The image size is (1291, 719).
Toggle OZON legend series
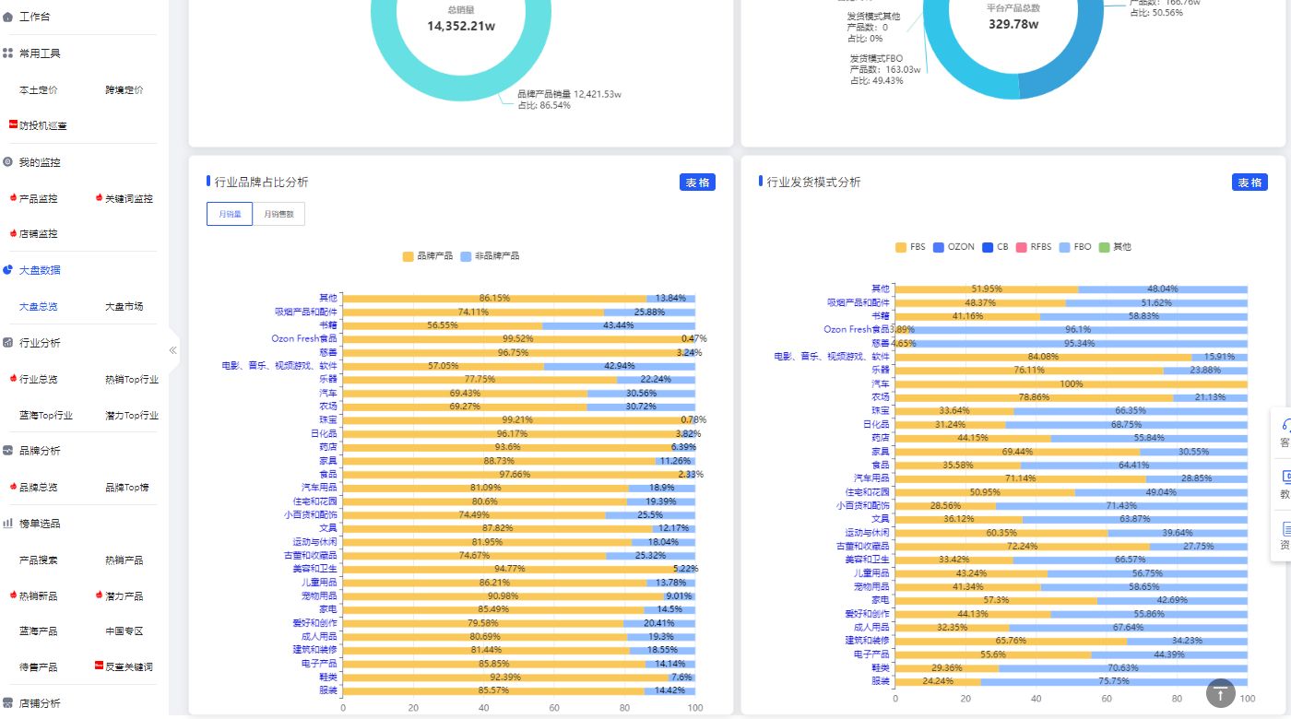pos(953,247)
